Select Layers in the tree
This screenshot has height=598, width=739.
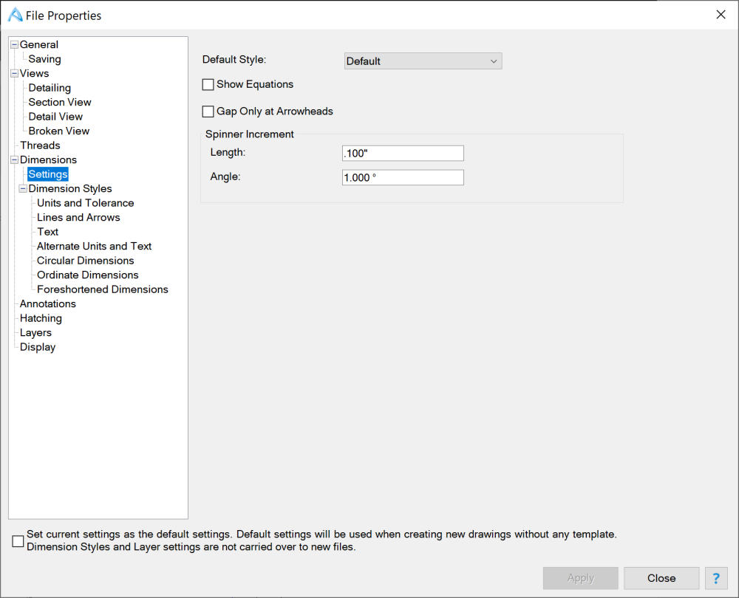pos(35,332)
